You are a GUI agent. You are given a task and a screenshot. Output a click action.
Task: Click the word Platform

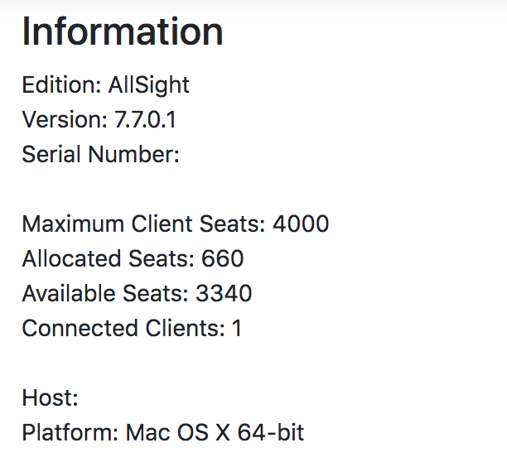coord(70,432)
